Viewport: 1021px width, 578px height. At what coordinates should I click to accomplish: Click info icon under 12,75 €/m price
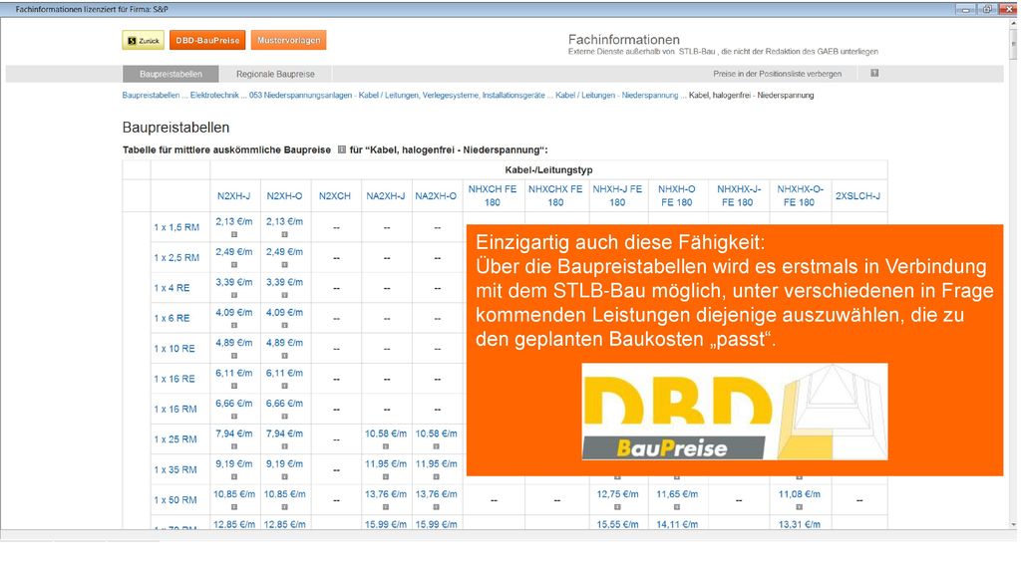pos(617,507)
